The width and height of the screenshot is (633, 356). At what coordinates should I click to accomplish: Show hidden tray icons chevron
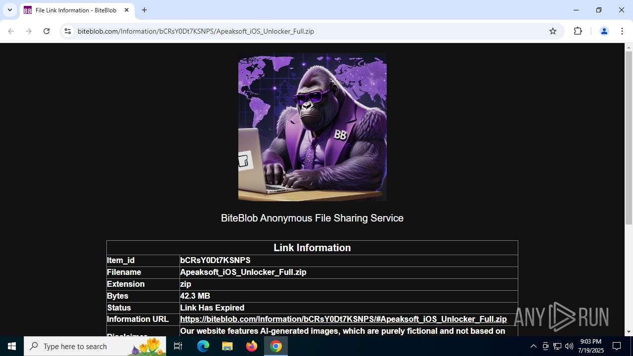533,346
